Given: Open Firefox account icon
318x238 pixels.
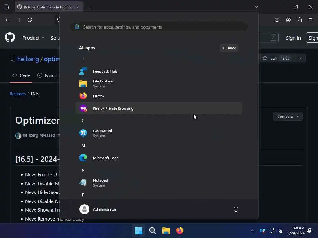Looking at the screenshot, I should (x=288, y=20).
